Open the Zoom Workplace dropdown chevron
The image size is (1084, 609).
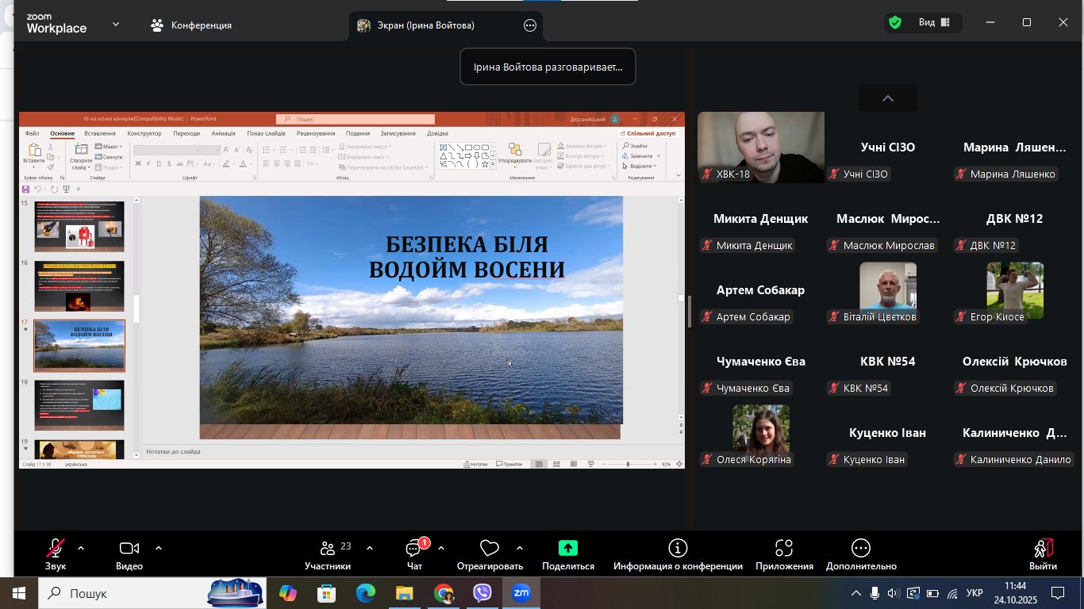[x=116, y=25]
